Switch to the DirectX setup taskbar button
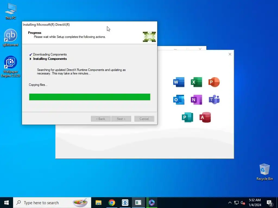The width and height of the screenshot is (278, 208). [138, 203]
